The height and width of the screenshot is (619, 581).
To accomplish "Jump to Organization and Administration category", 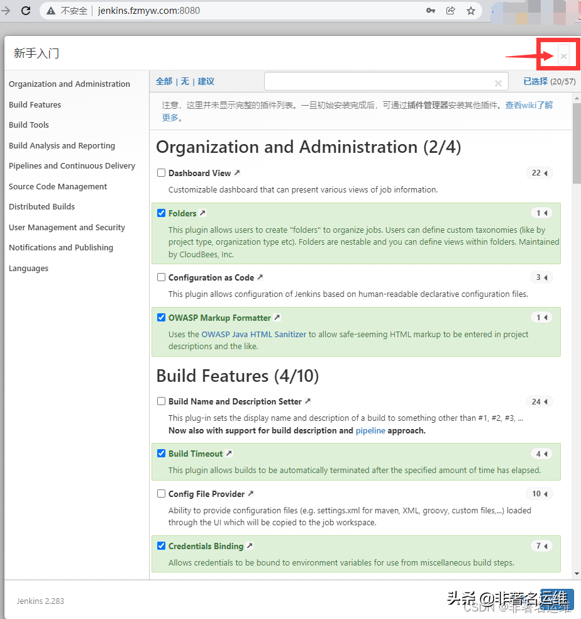I will [69, 84].
